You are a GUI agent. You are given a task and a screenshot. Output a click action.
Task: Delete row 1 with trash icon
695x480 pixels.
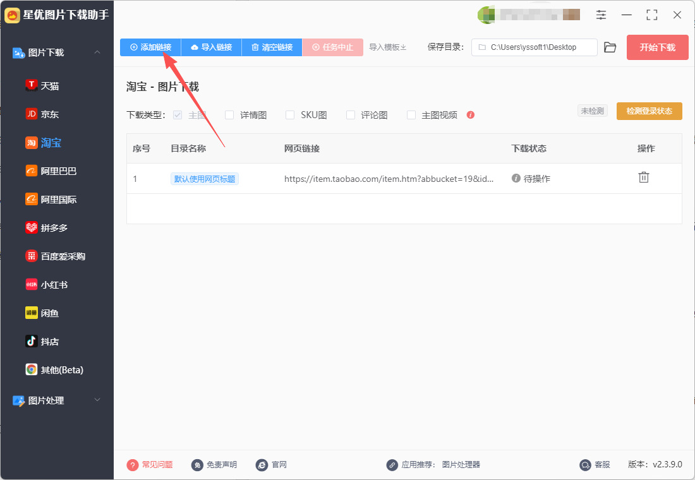[x=644, y=177]
